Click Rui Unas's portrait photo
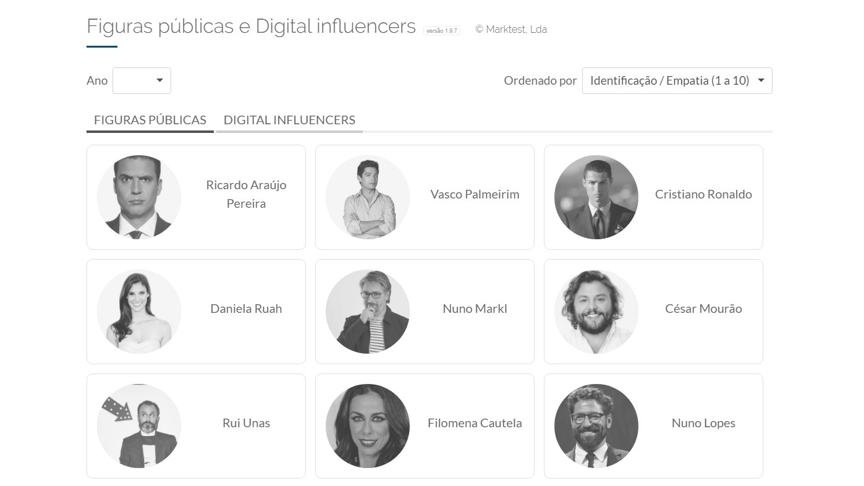This screenshot has width=864, height=486. tap(139, 426)
